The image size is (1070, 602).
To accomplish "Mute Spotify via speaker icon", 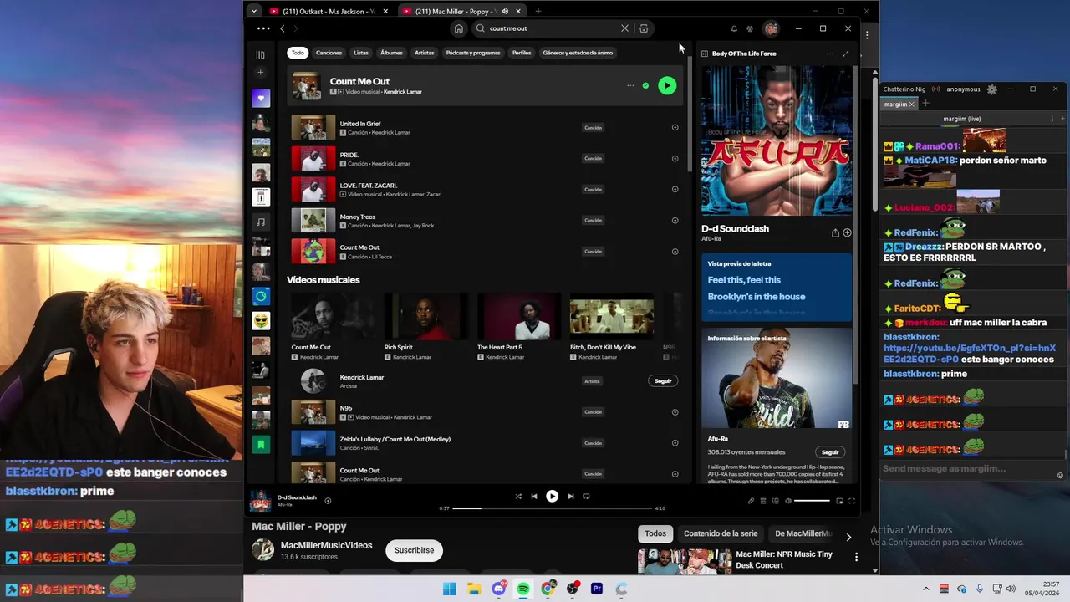I will pos(788,501).
